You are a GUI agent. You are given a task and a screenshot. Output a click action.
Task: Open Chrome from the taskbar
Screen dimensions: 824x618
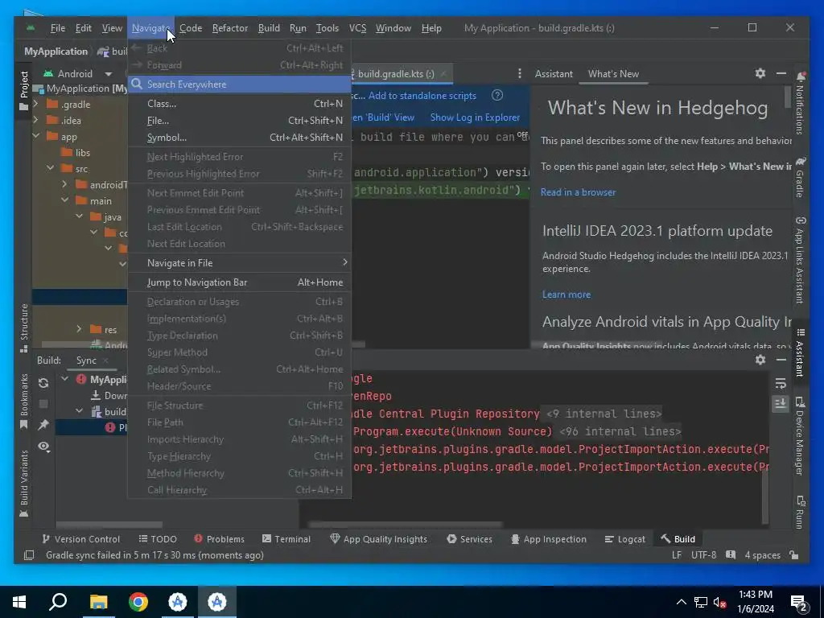(x=138, y=602)
